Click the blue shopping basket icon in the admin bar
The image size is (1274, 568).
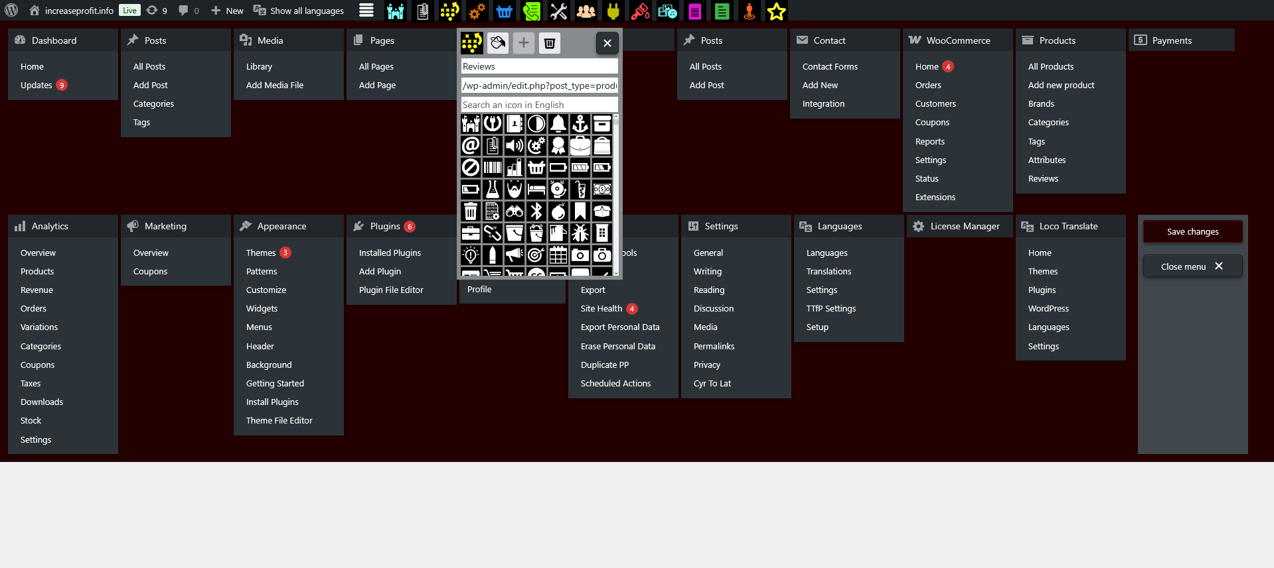(505, 11)
